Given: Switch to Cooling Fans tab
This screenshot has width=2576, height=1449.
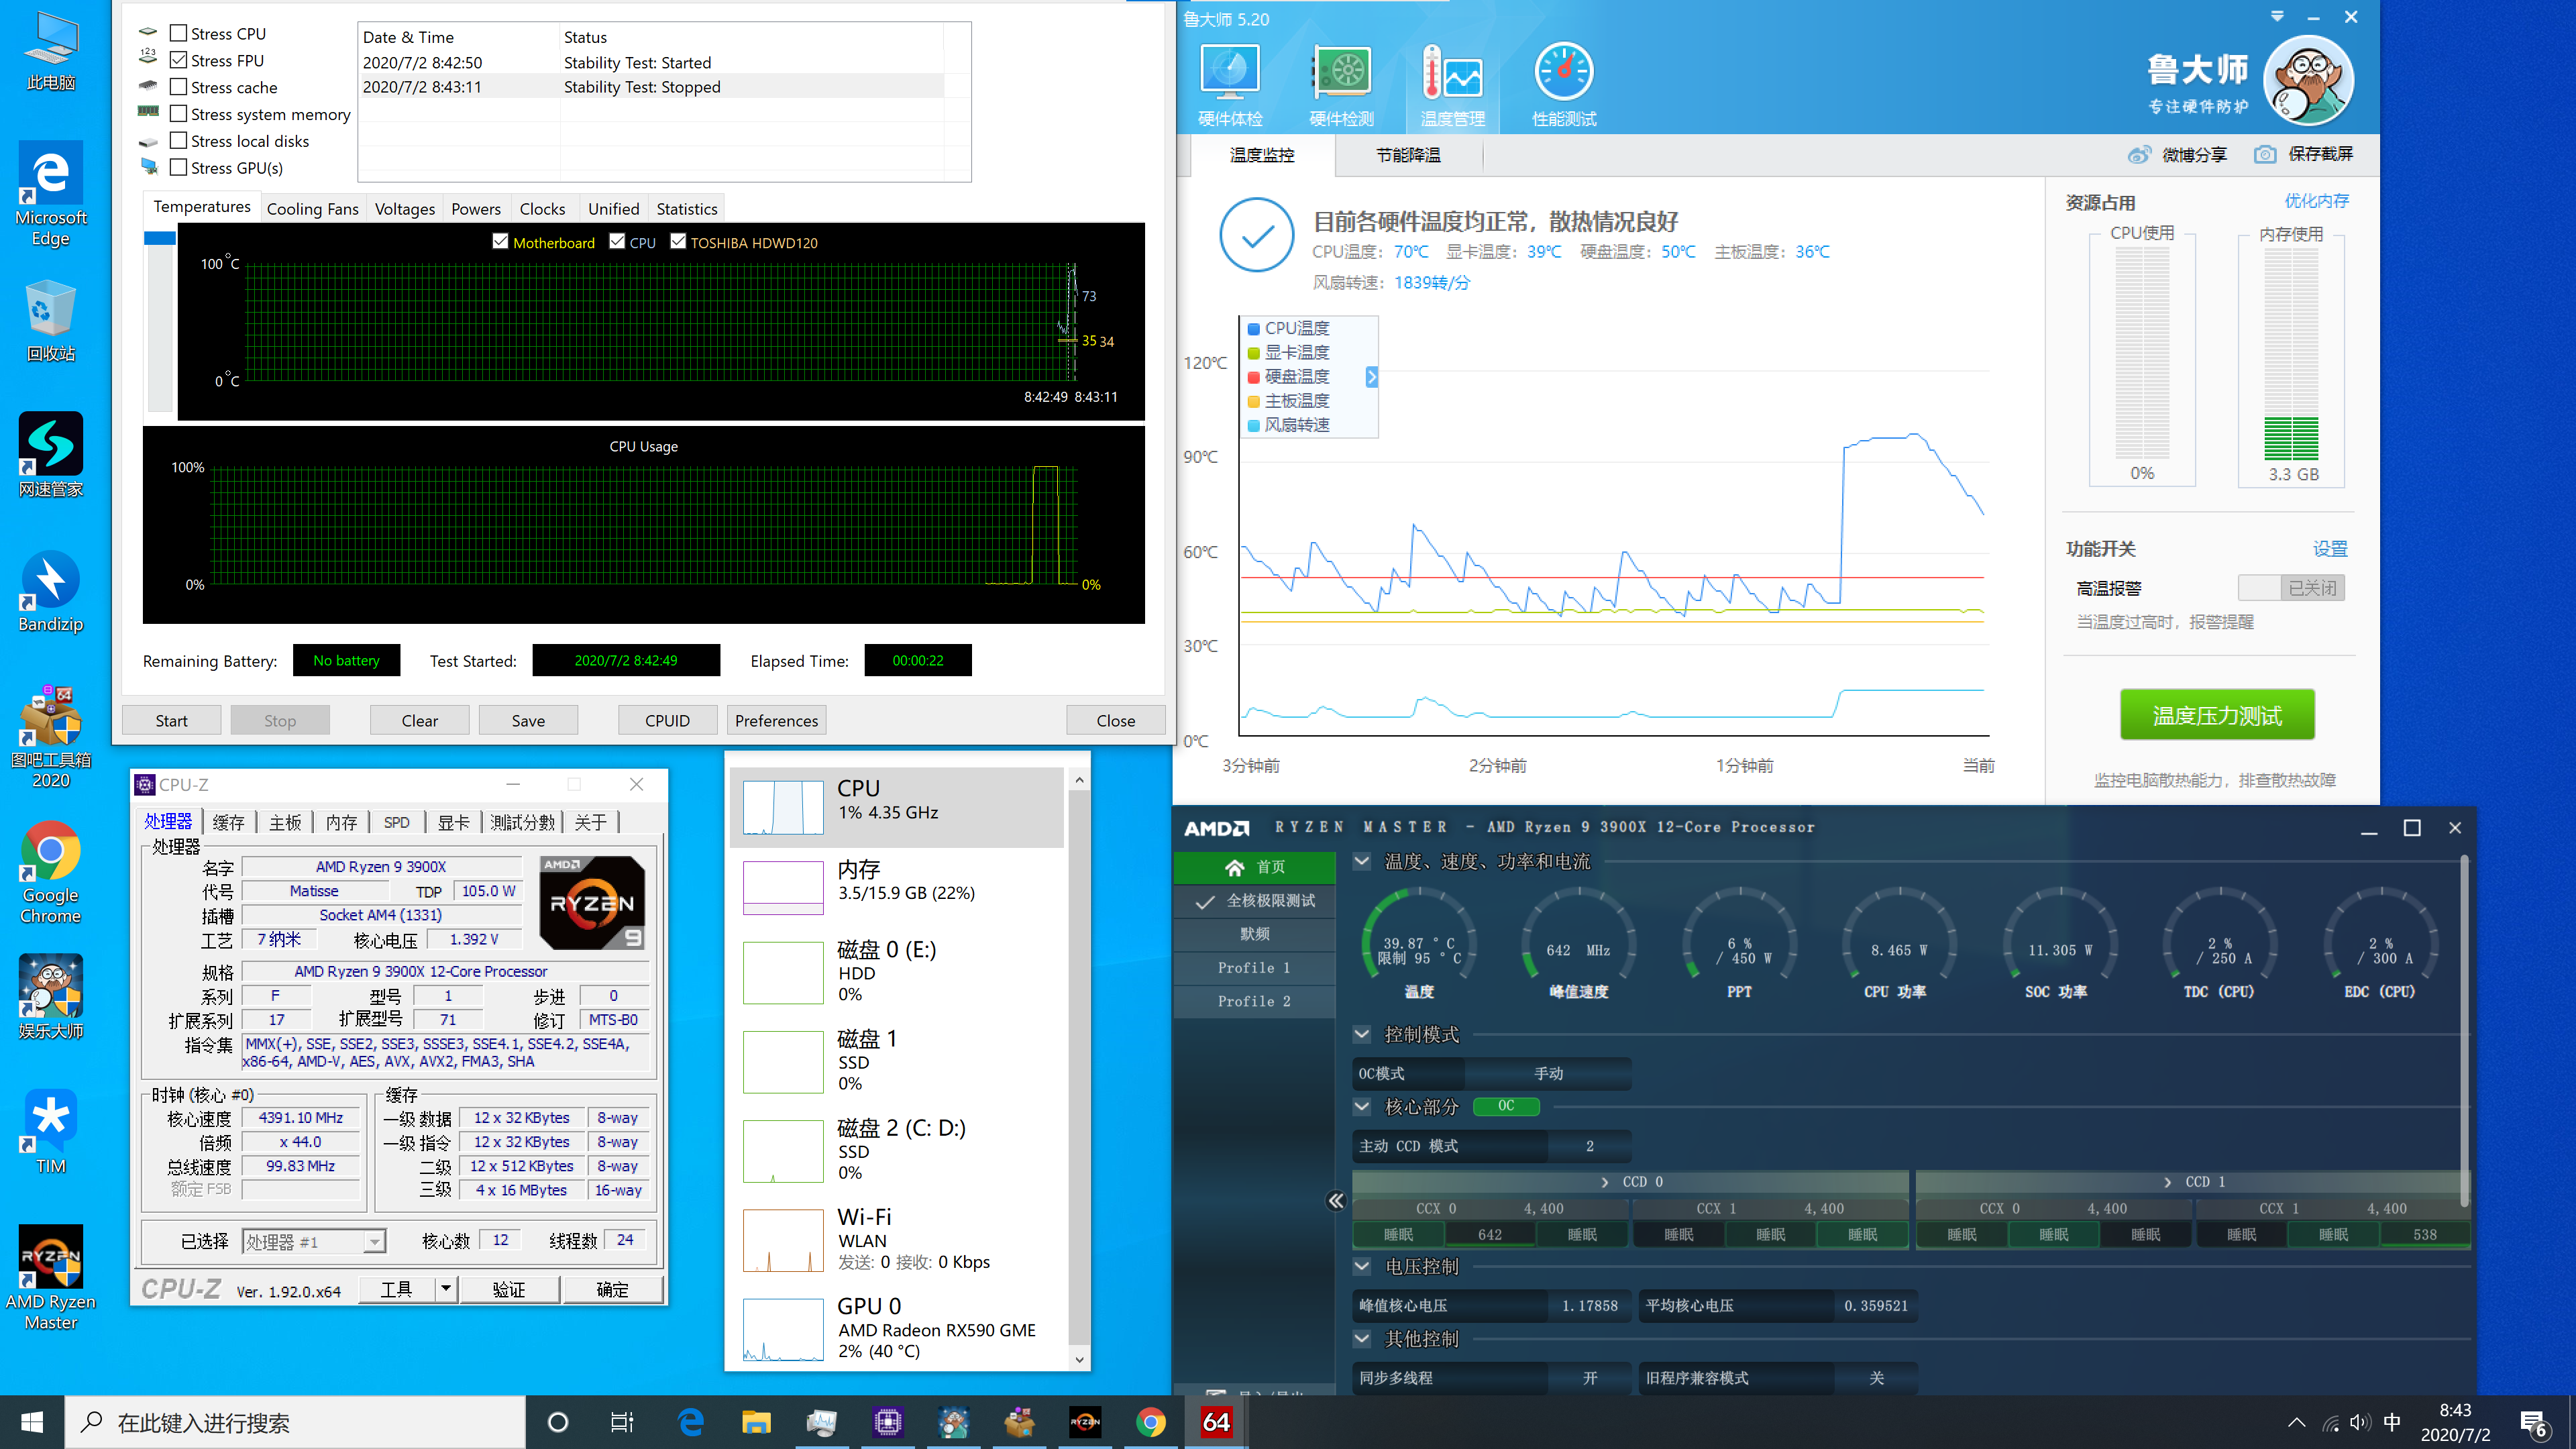Looking at the screenshot, I should (x=313, y=209).
